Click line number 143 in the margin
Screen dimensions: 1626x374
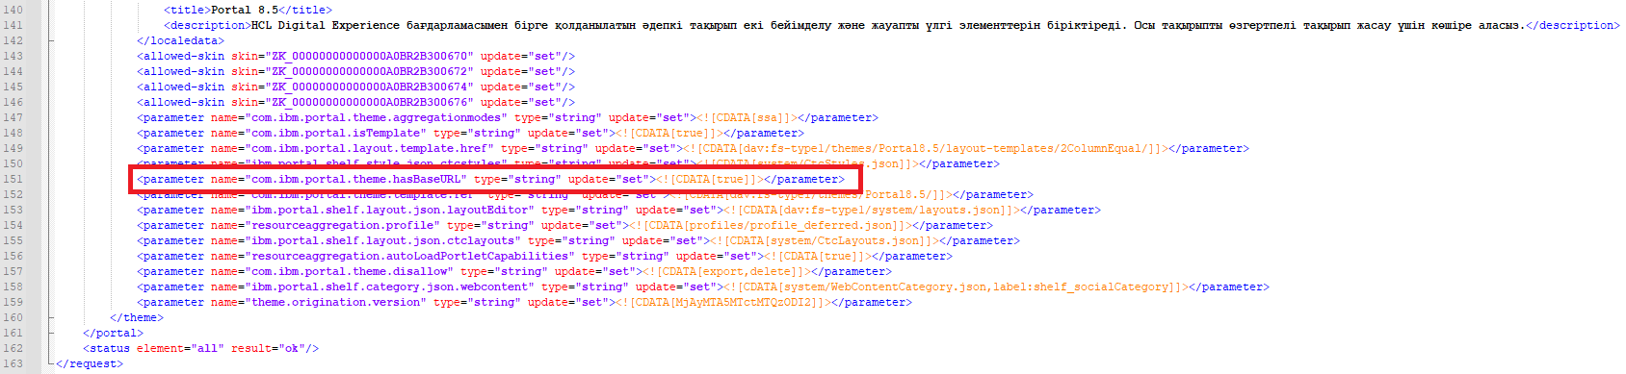(13, 56)
